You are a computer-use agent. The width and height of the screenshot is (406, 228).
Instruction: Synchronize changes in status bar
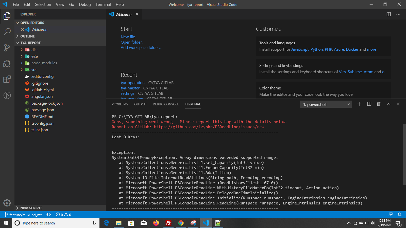49,215
